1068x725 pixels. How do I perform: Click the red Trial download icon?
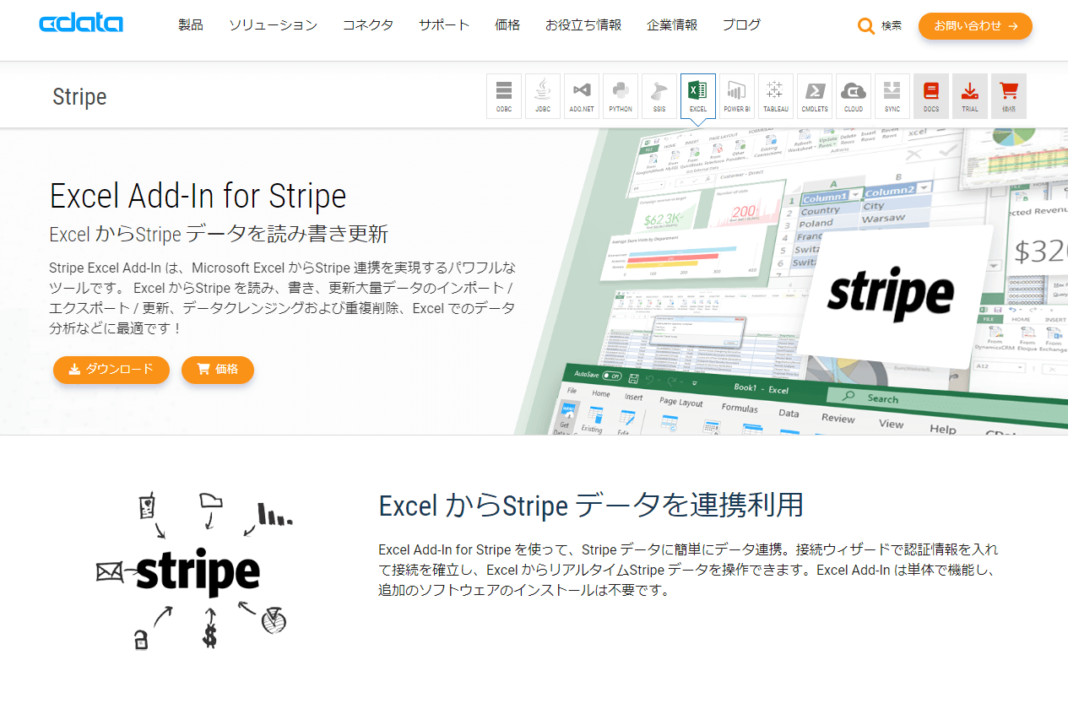point(970,96)
